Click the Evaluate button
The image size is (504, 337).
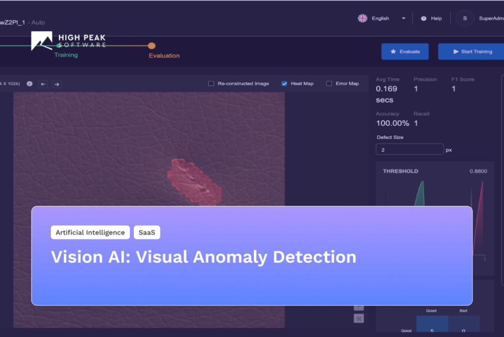click(405, 51)
